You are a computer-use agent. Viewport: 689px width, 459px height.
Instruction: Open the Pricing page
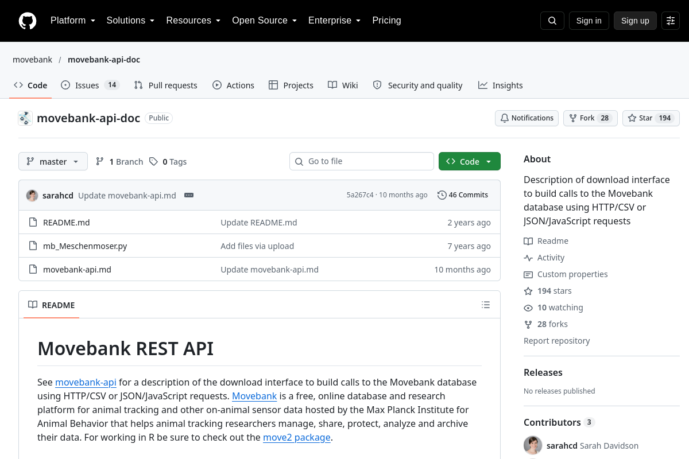[386, 21]
